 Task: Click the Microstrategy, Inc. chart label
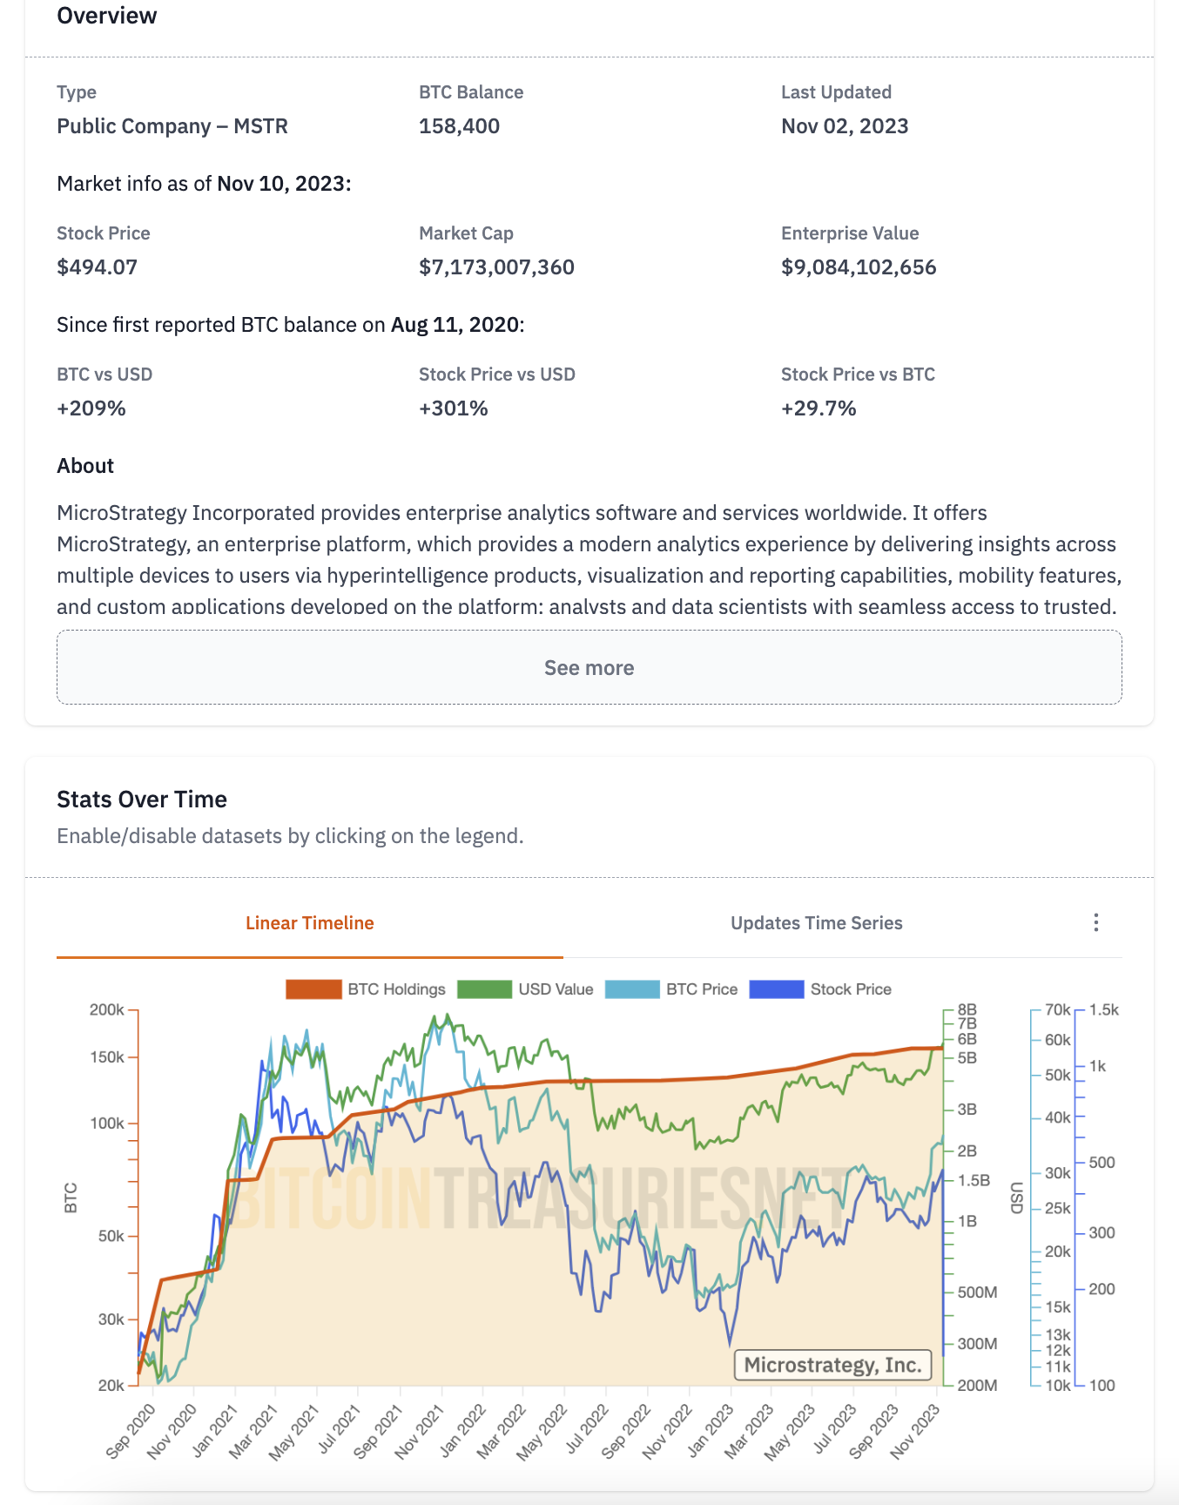click(833, 1365)
